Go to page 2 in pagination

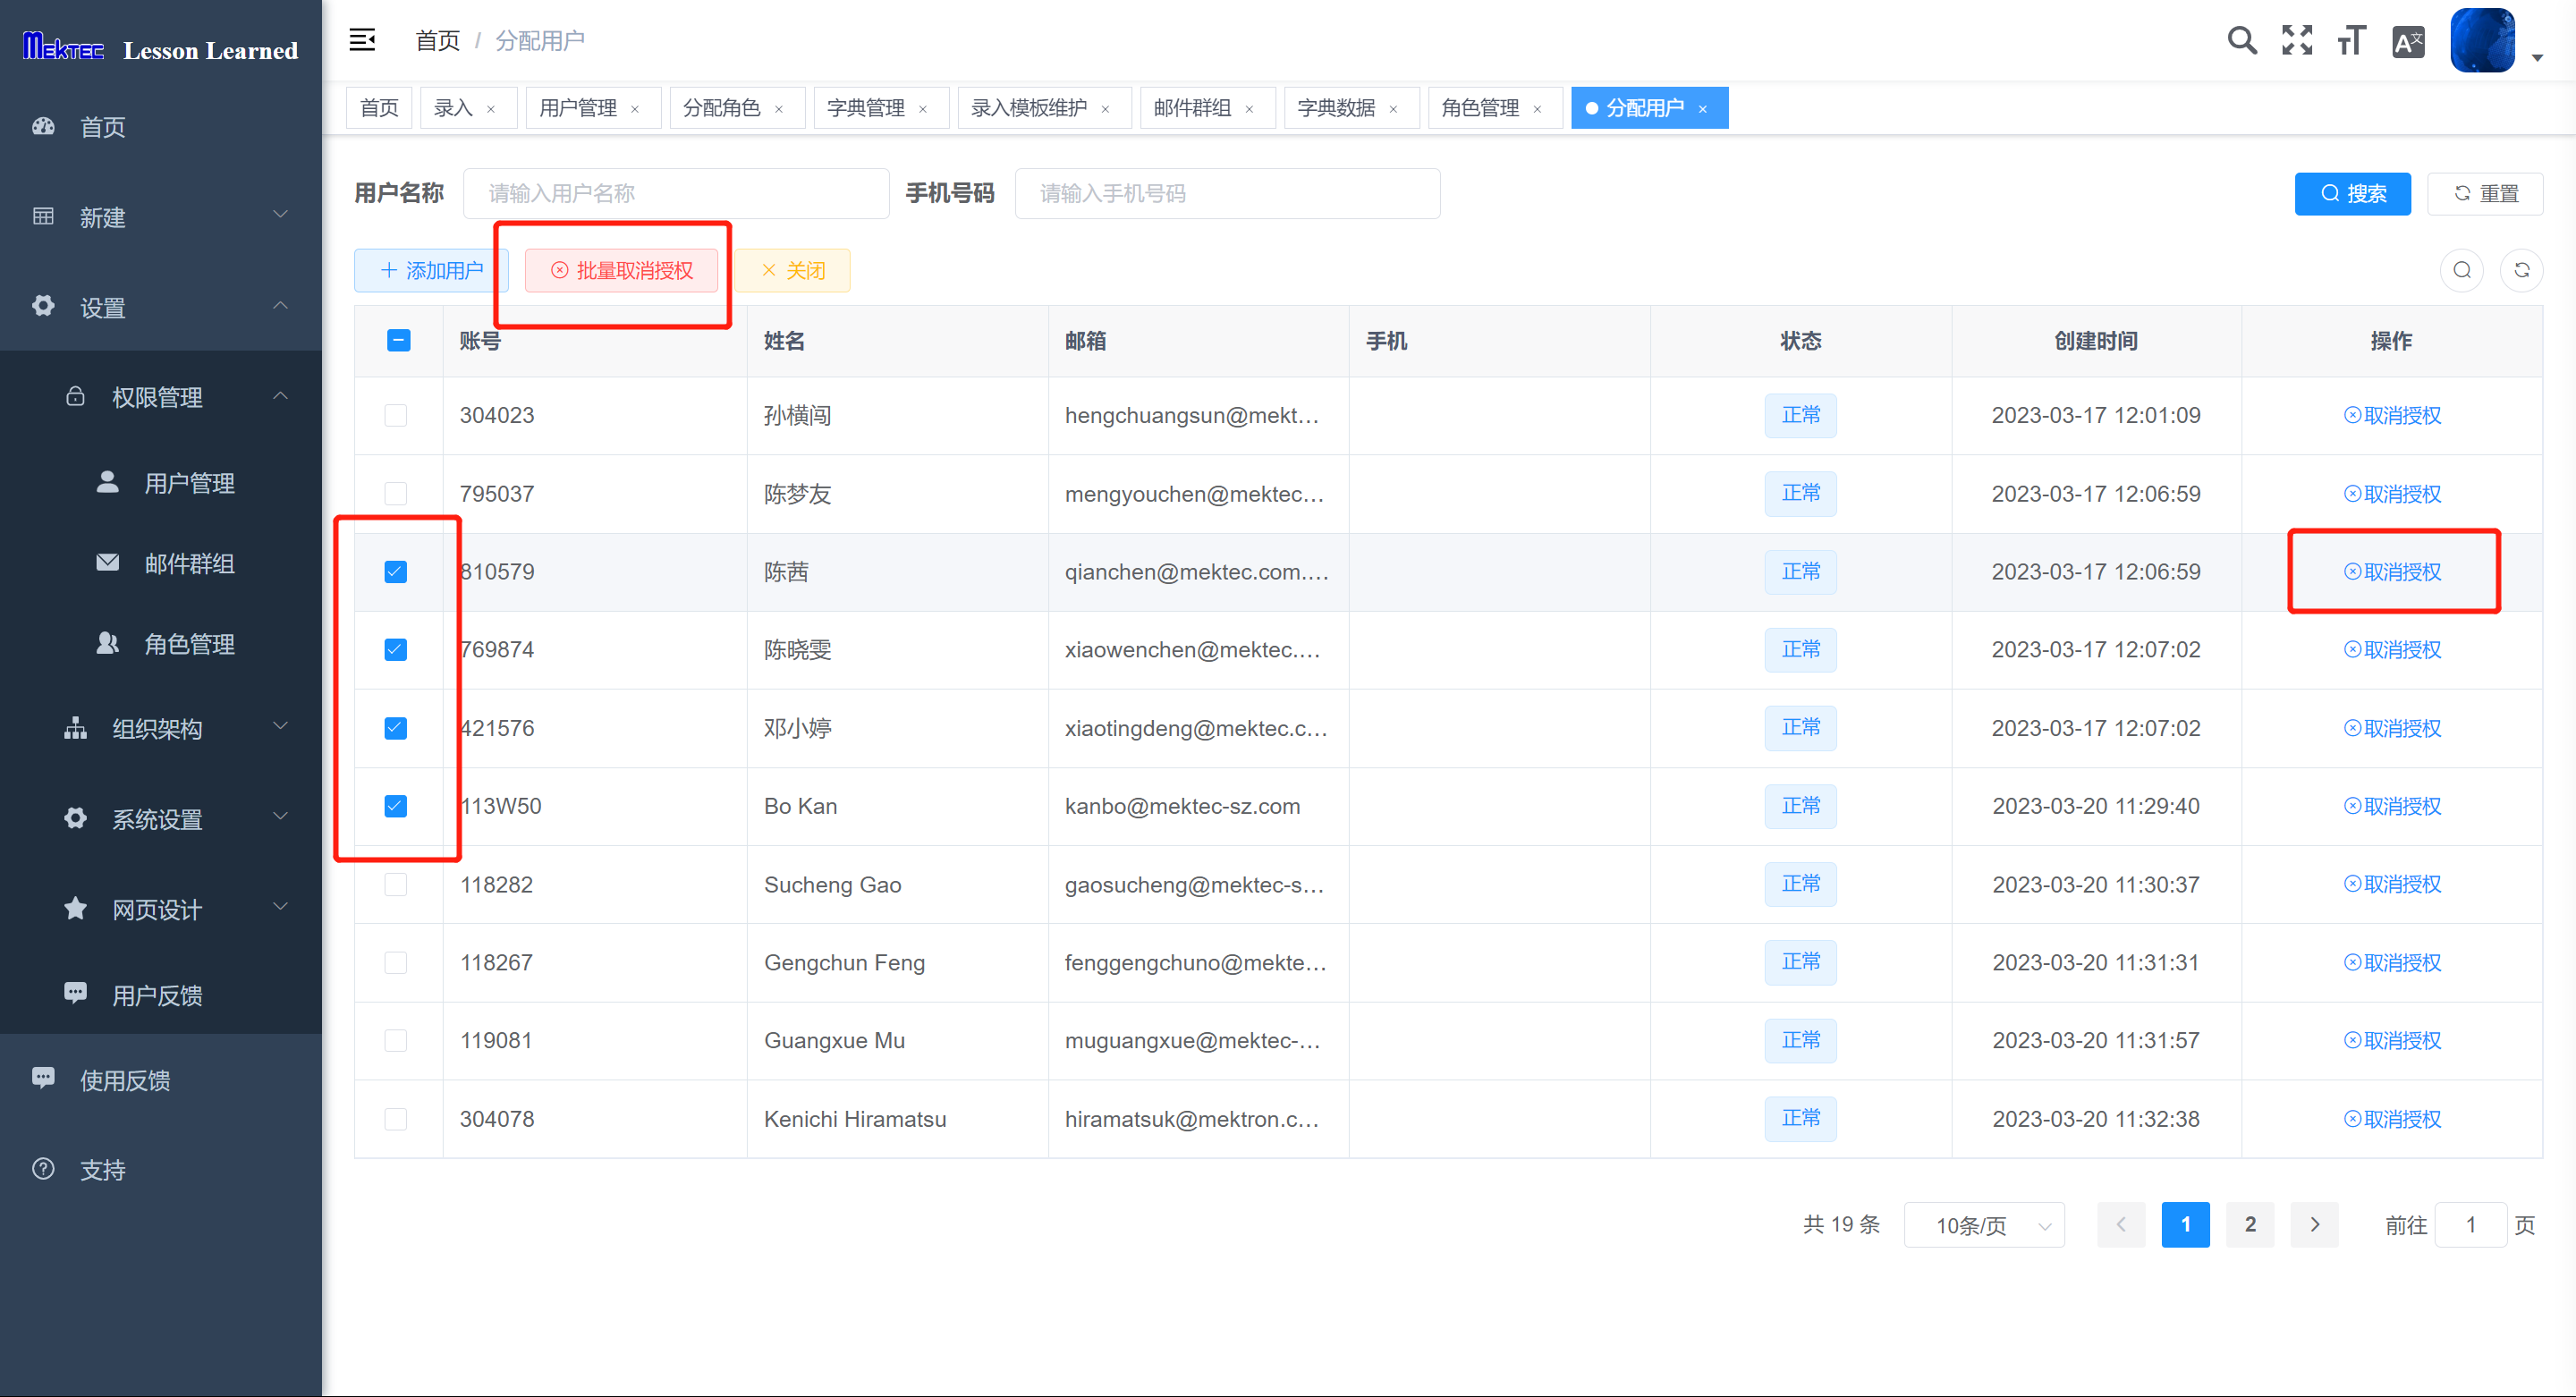(x=2250, y=1224)
